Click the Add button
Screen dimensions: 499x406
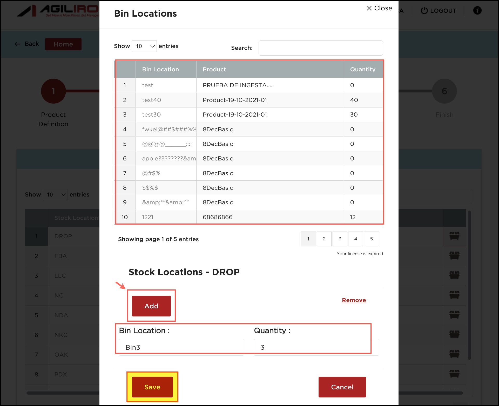coord(151,306)
